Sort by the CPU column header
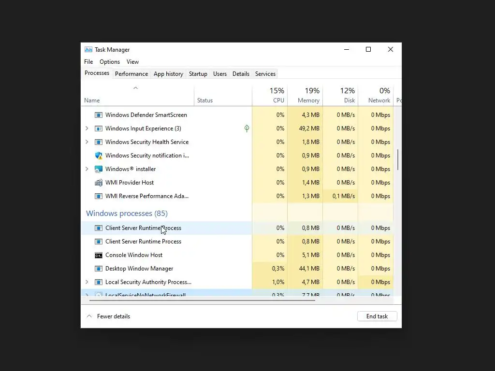495x371 pixels. point(270,95)
